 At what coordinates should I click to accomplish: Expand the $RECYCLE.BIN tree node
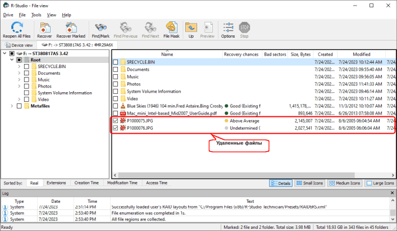[x=19, y=66]
